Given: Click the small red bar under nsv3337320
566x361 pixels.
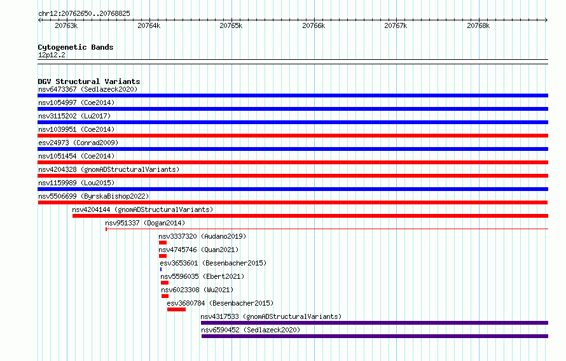Looking at the screenshot, I should coord(163,243).
